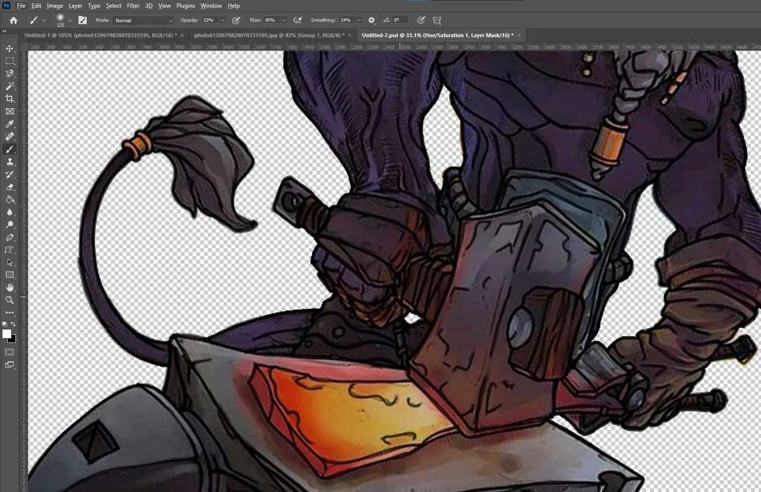Click the Opacity 53% value field

209,20
